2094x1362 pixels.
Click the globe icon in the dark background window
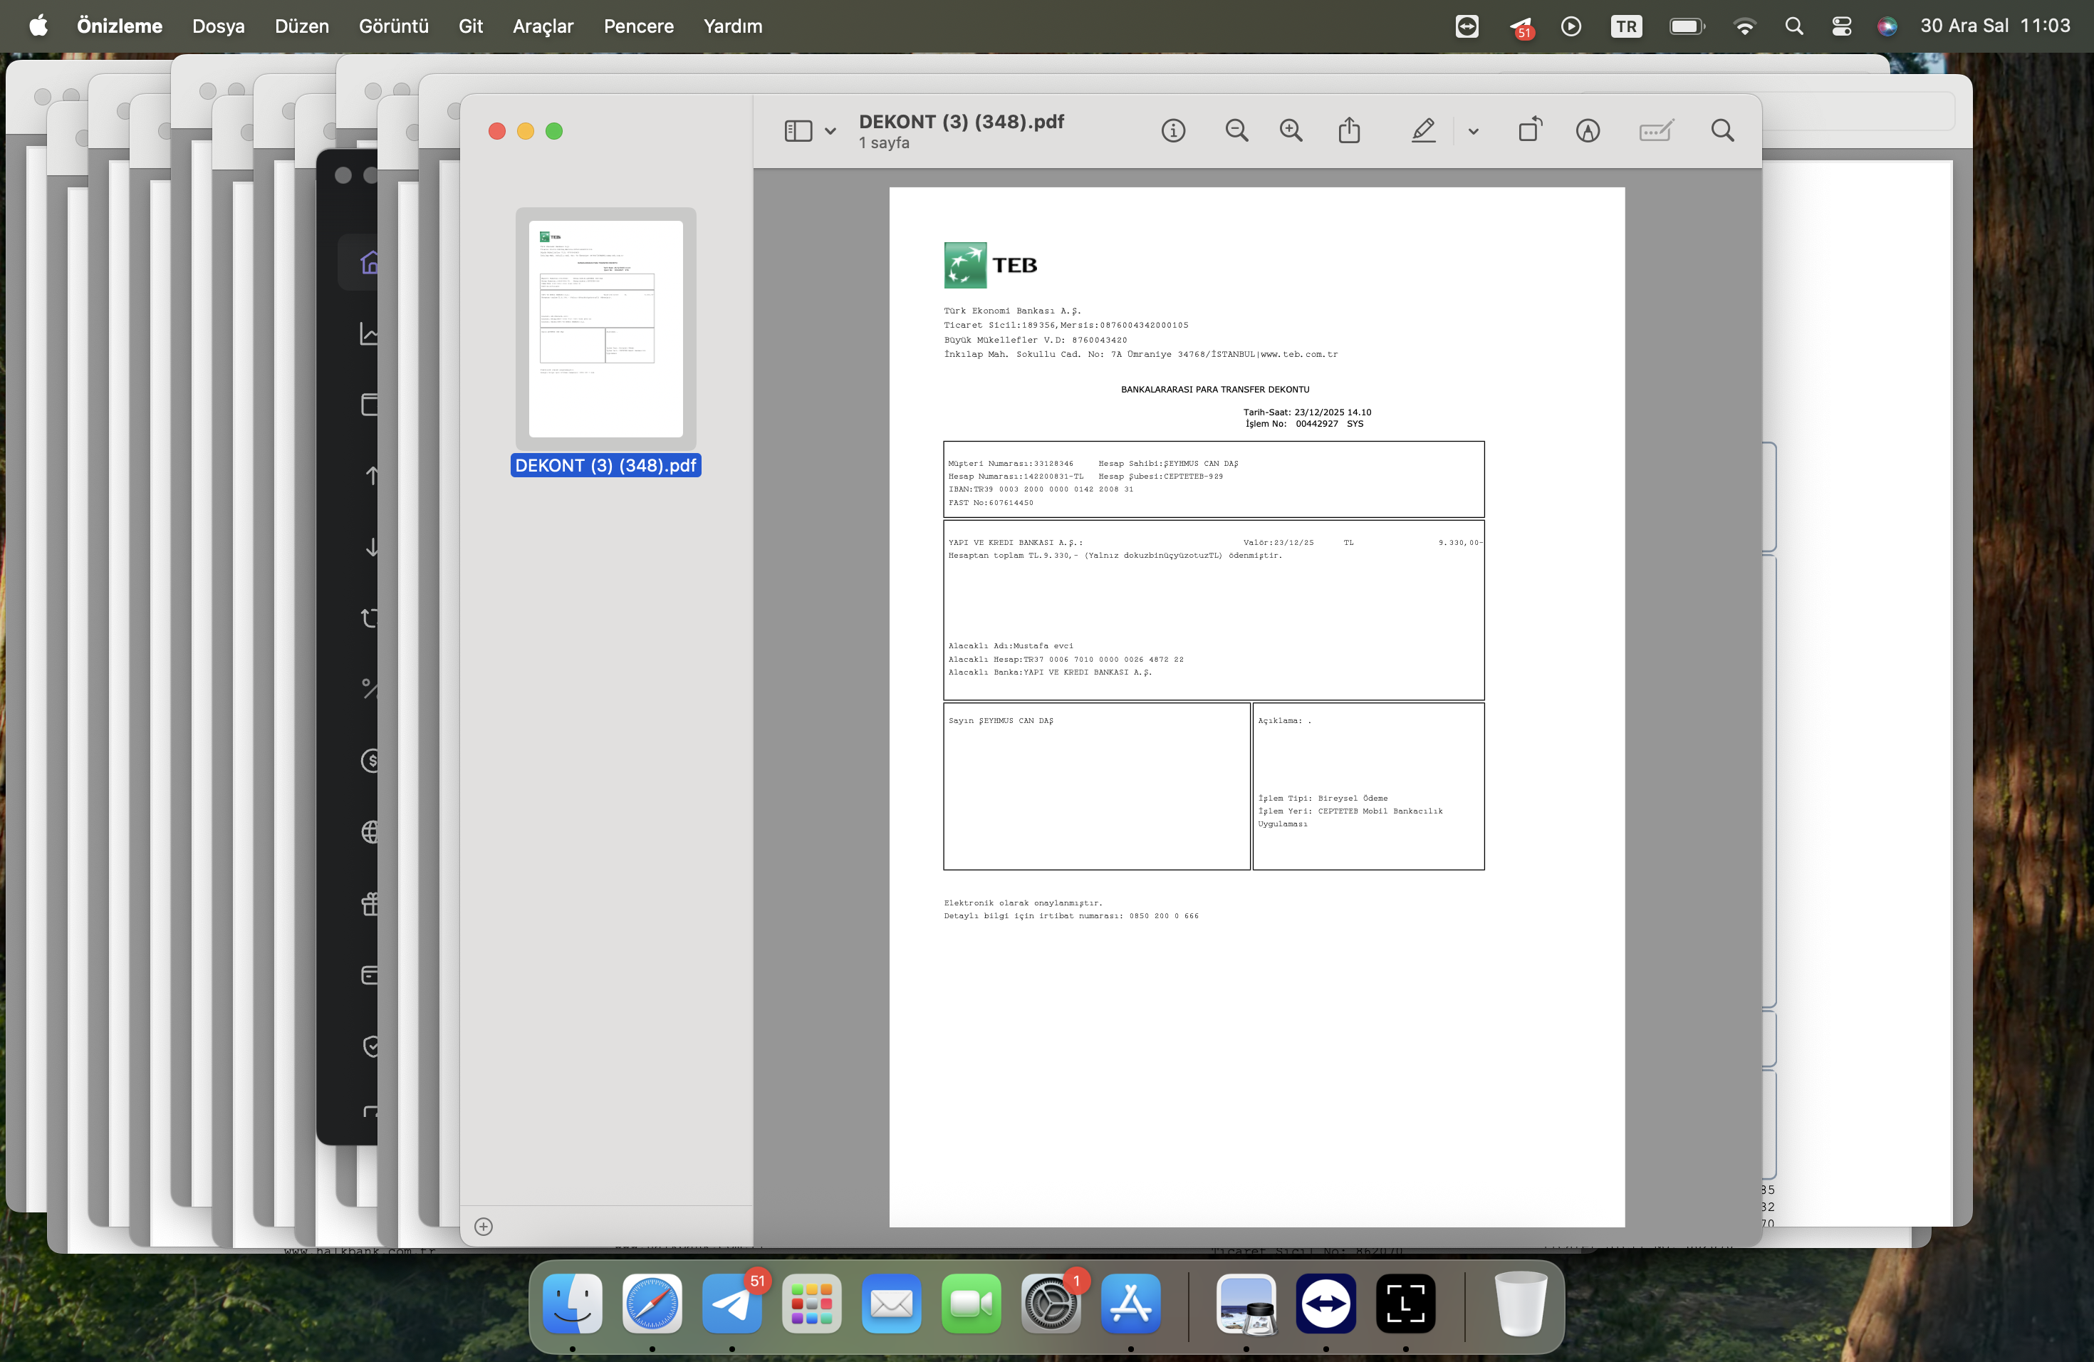(370, 831)
